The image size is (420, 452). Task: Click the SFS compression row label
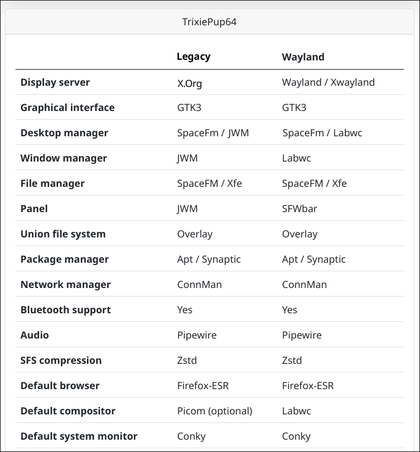[x=61, y=360]
